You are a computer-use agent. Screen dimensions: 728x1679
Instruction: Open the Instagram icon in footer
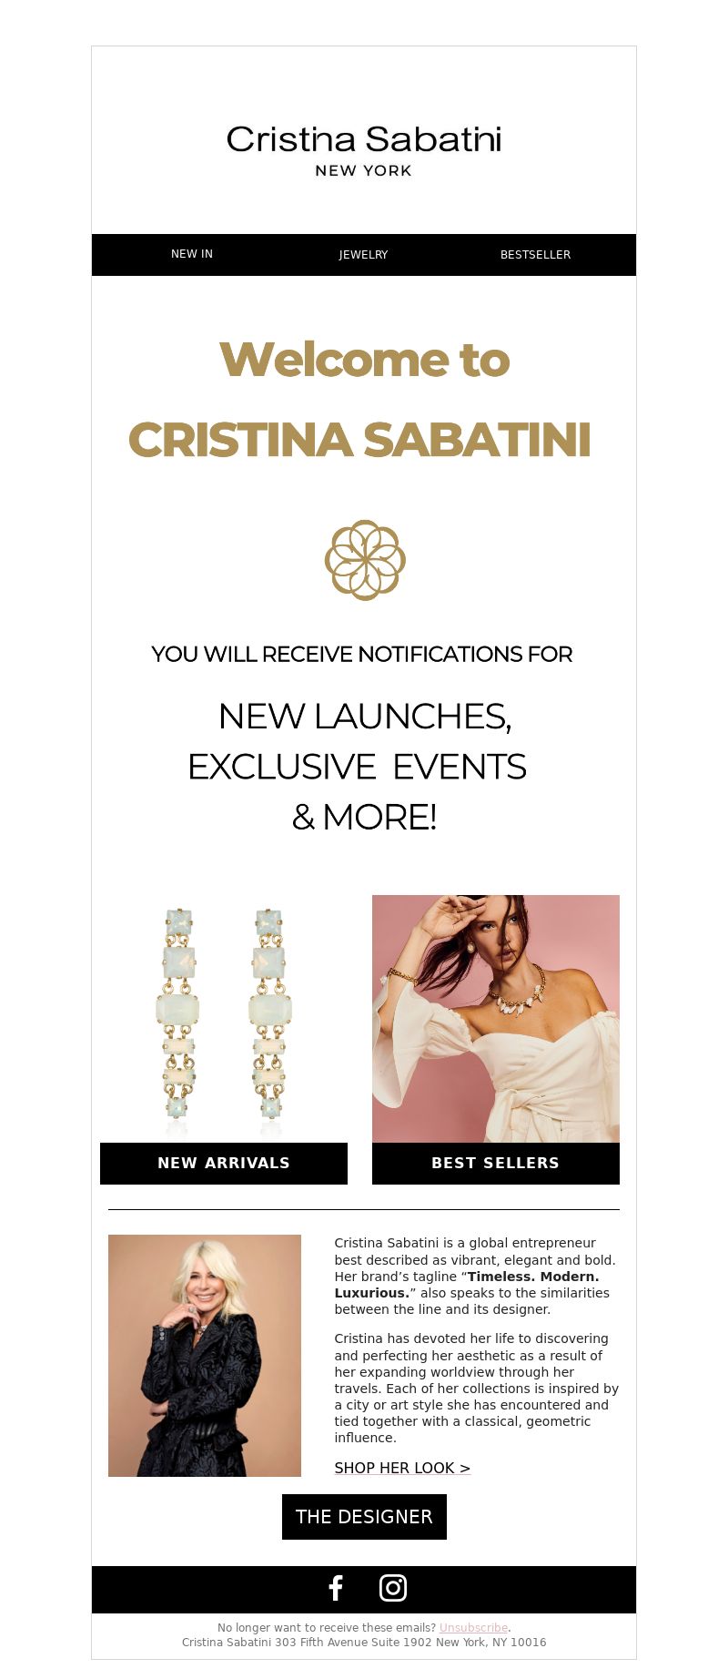tap(393, 1588)
